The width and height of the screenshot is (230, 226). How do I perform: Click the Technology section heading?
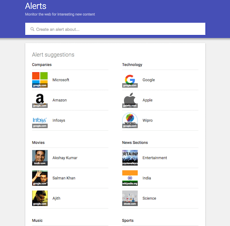click(132, 64)
